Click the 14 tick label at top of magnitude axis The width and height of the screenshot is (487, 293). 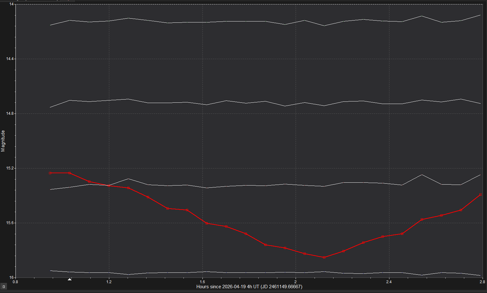coord(12,4)
